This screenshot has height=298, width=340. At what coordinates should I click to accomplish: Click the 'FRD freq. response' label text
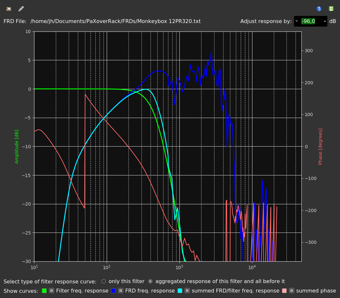pos(150,291)
